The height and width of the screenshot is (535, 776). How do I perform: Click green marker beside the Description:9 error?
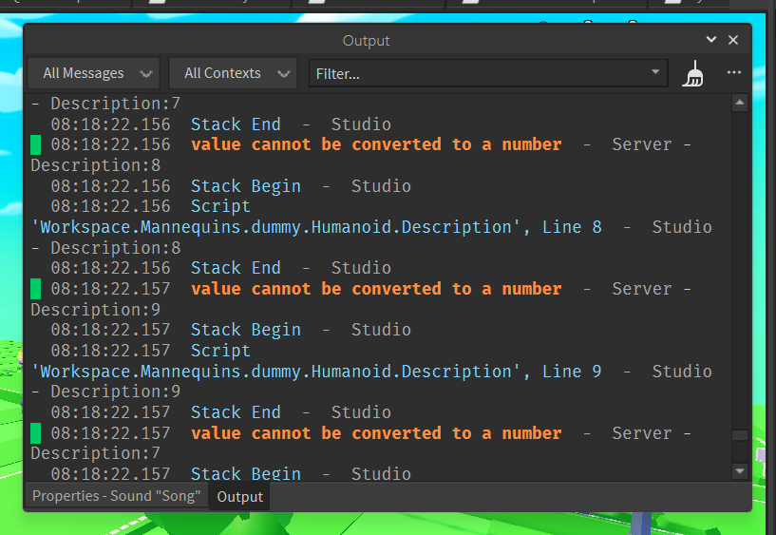(x=36, y=290)
